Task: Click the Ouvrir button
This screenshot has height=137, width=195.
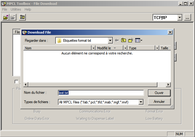Action: pos(159,93)
